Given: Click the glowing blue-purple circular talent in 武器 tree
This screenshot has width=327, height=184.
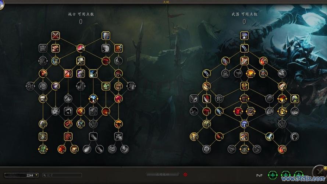Looking at the screenshot, I should point(244,124).
